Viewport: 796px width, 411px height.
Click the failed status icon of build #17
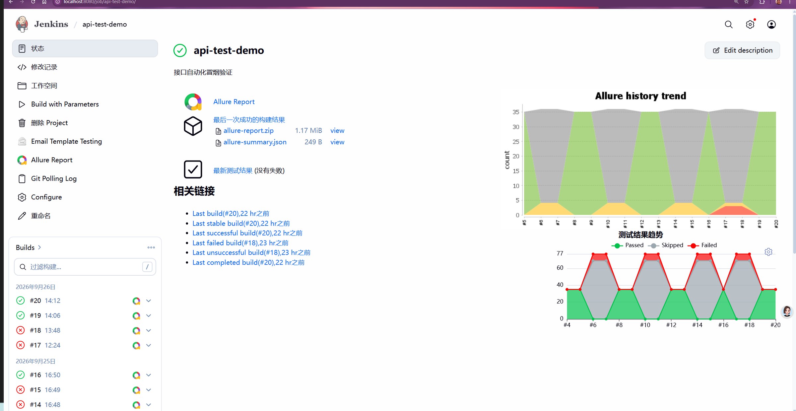(21, 345)
